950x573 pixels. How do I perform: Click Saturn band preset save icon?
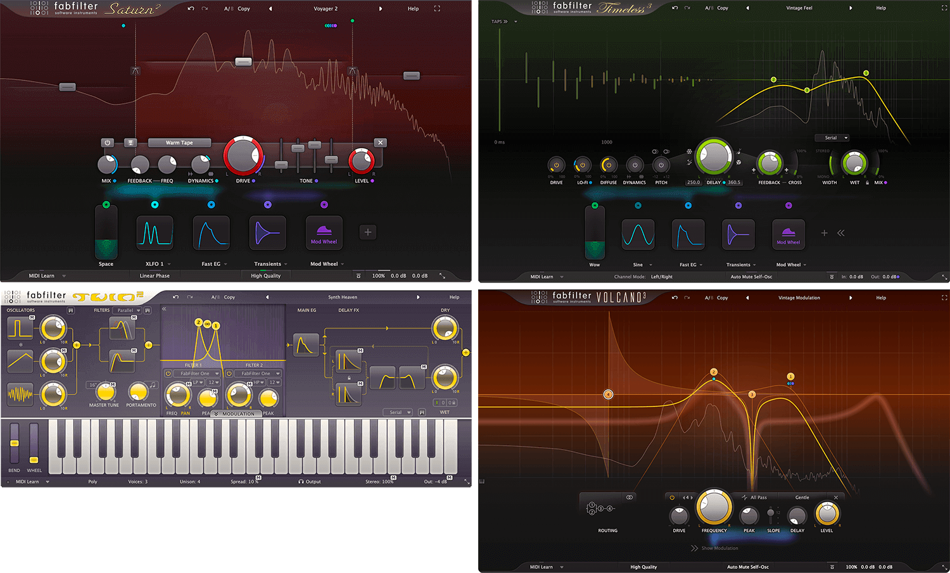(x=130, y=143)
